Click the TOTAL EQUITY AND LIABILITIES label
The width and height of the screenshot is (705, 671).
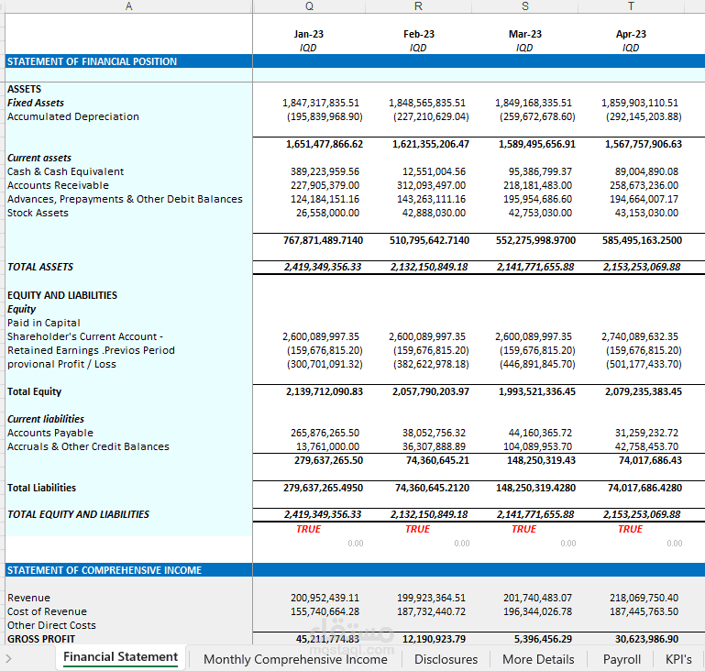point(78,514)
